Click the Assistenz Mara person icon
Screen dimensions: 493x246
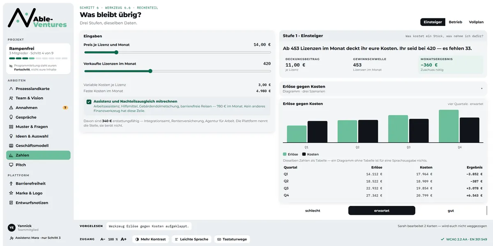(x=12, y=238)
